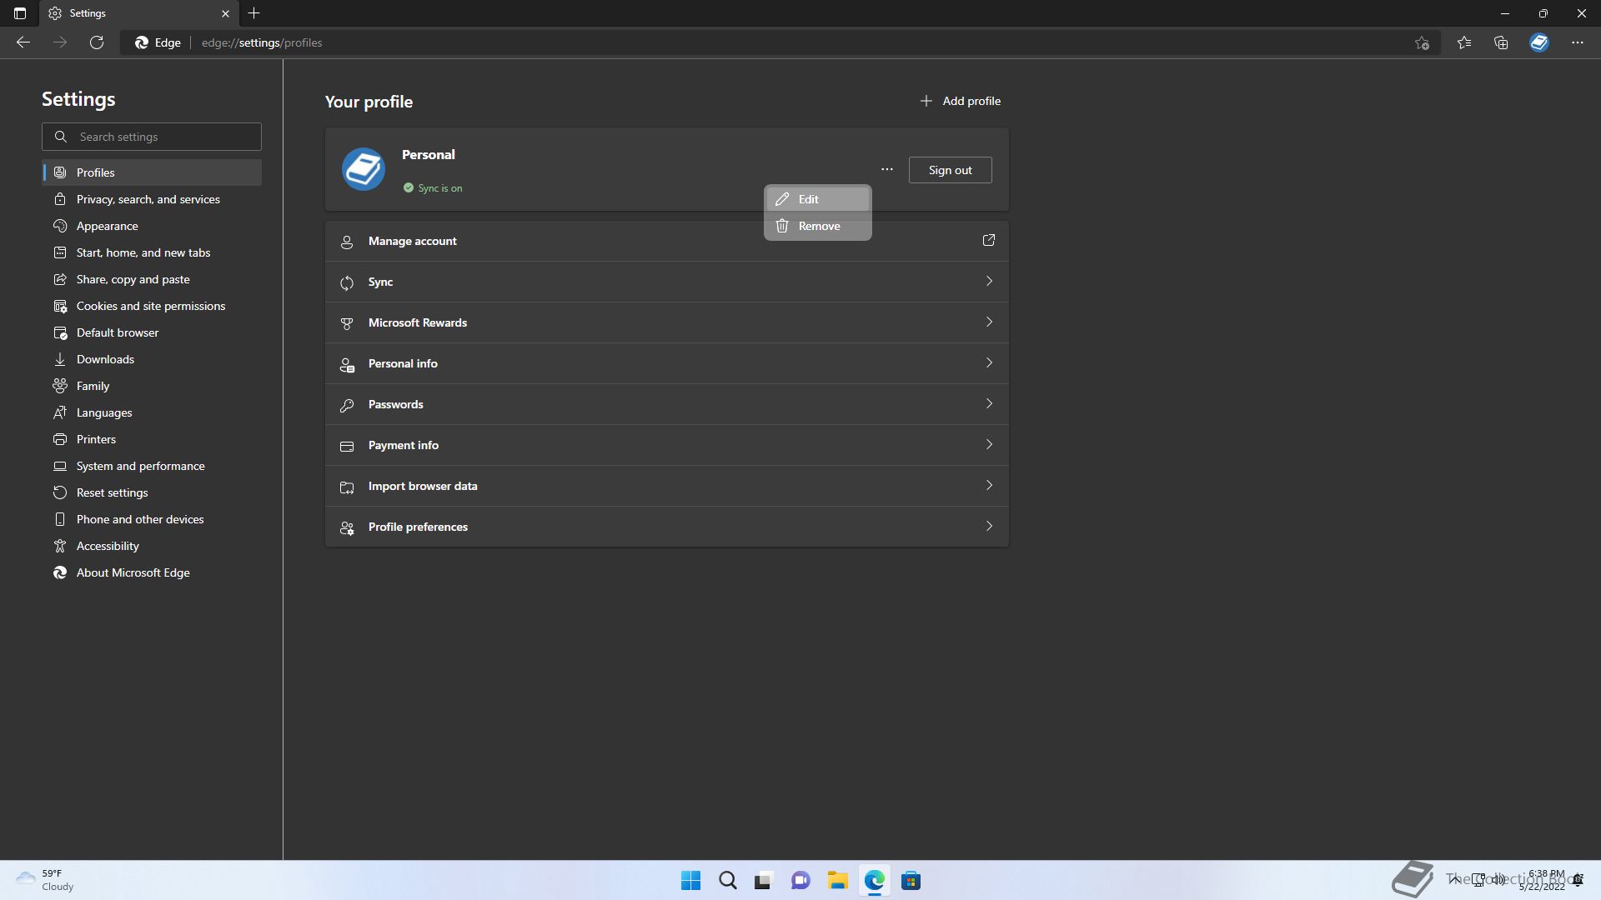The image size is (1601, 900).
Task: Open Edge Settings and more menu
Action: pos(1577,42)
